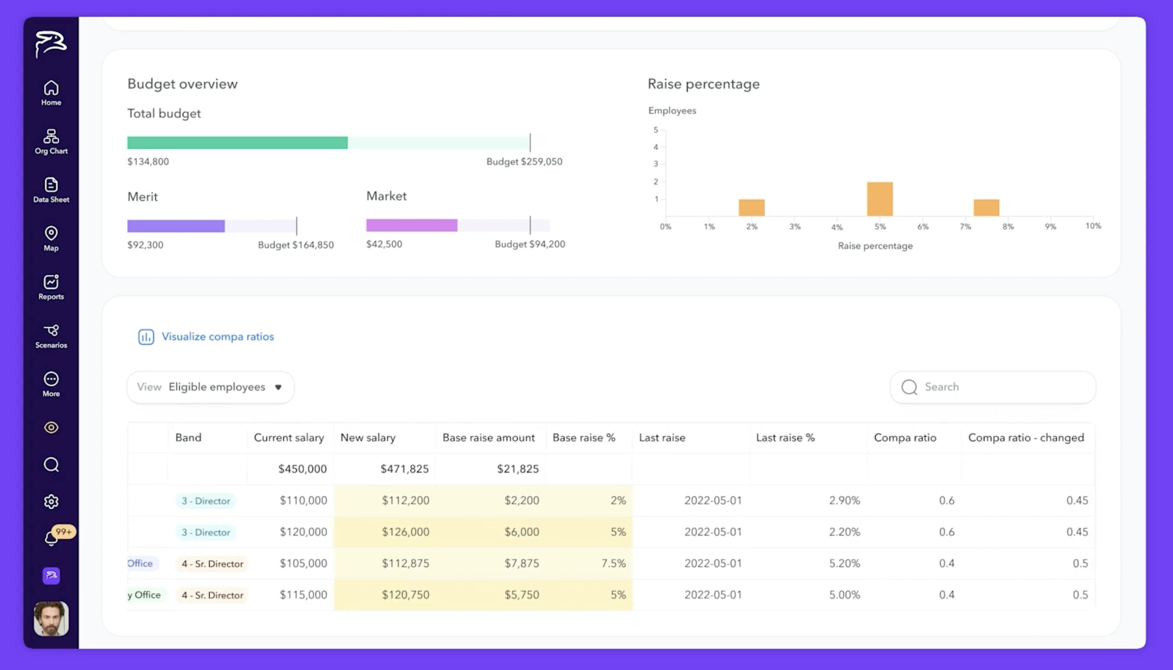Open the More menu in sidebar
Image resolution: width=1173 pixels, height=670 pixels.
(51, 384)
